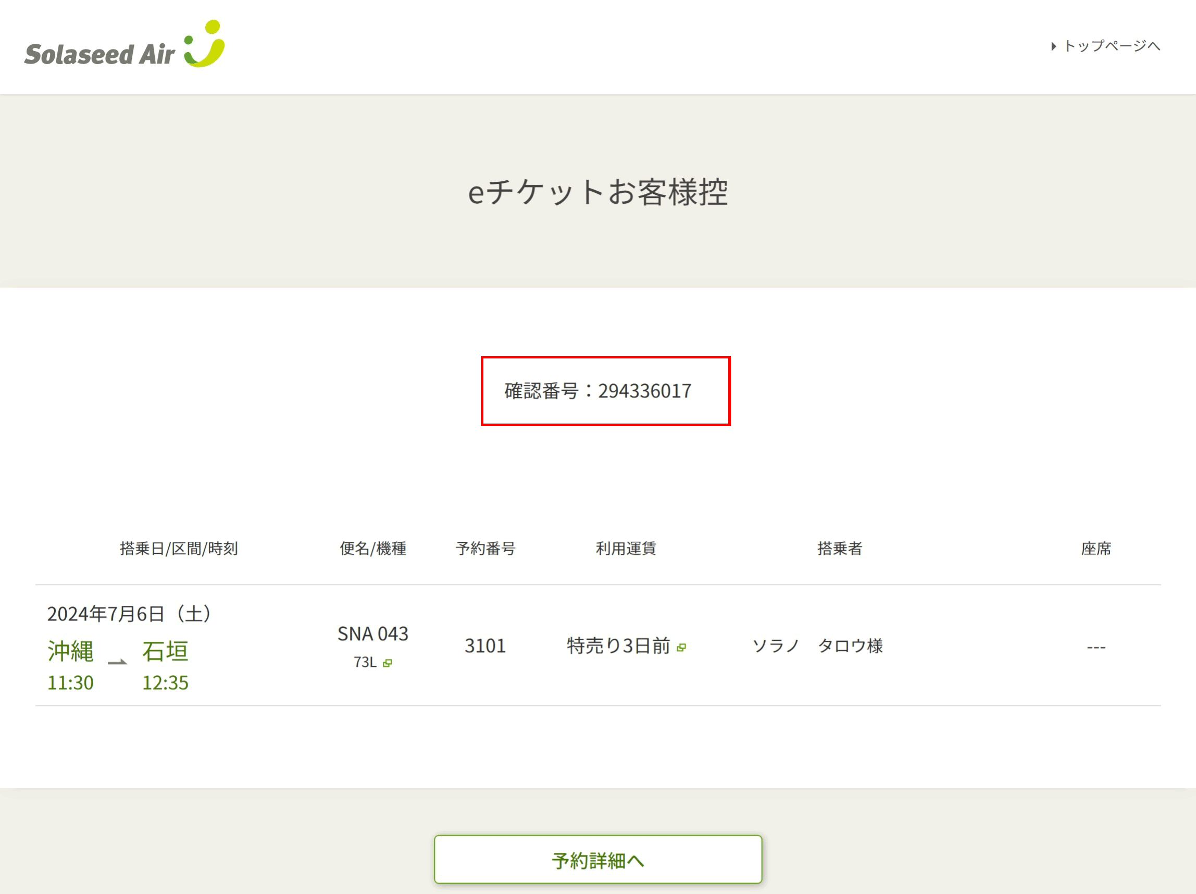Screen dimensions: 1196x894
Task: Toggle the 予約番号 column header
Action: coord(485,549)
